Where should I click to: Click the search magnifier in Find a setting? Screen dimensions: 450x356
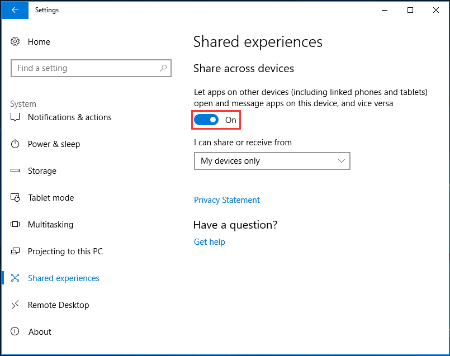[x=163, y=68]
